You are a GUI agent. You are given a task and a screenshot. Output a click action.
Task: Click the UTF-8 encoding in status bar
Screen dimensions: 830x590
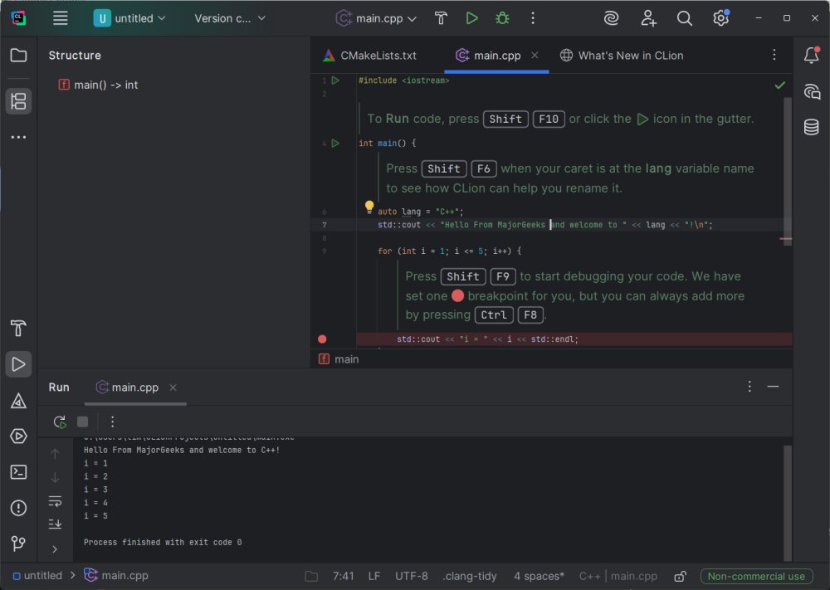(x=412, y=576)
